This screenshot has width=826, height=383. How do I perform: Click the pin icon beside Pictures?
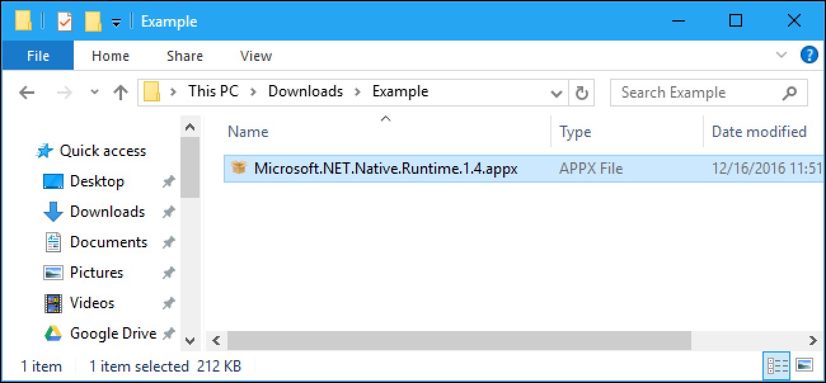tap(168, 273)
